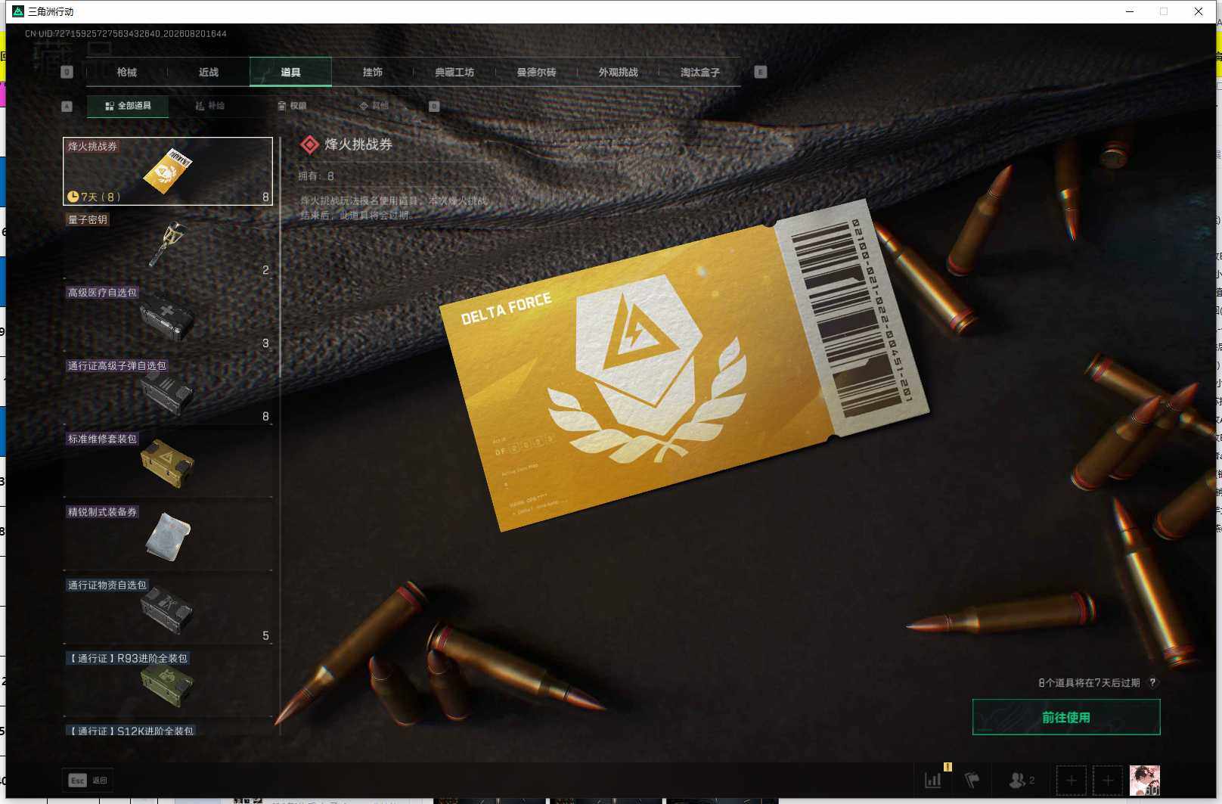The image size is (1222, 804).
Task: Click the 拥有：8 owned count text
Action: 316,176
